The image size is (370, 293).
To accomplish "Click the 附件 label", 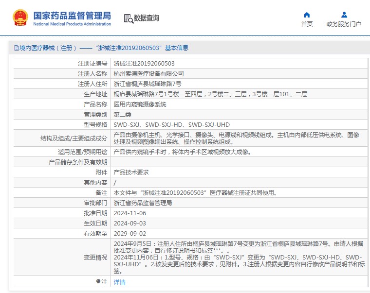I will click(101, 172).
